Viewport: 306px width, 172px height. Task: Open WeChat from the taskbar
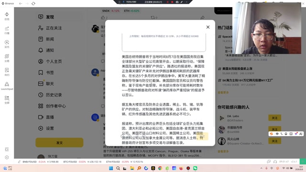[195, 168]
